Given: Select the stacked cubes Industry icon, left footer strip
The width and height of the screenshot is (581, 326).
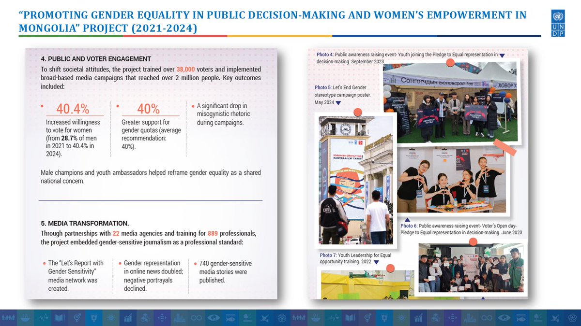Looking at the screenshot, I should (x=145, y=317).
